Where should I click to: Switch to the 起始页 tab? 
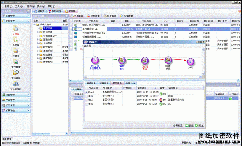click(40, 11)
